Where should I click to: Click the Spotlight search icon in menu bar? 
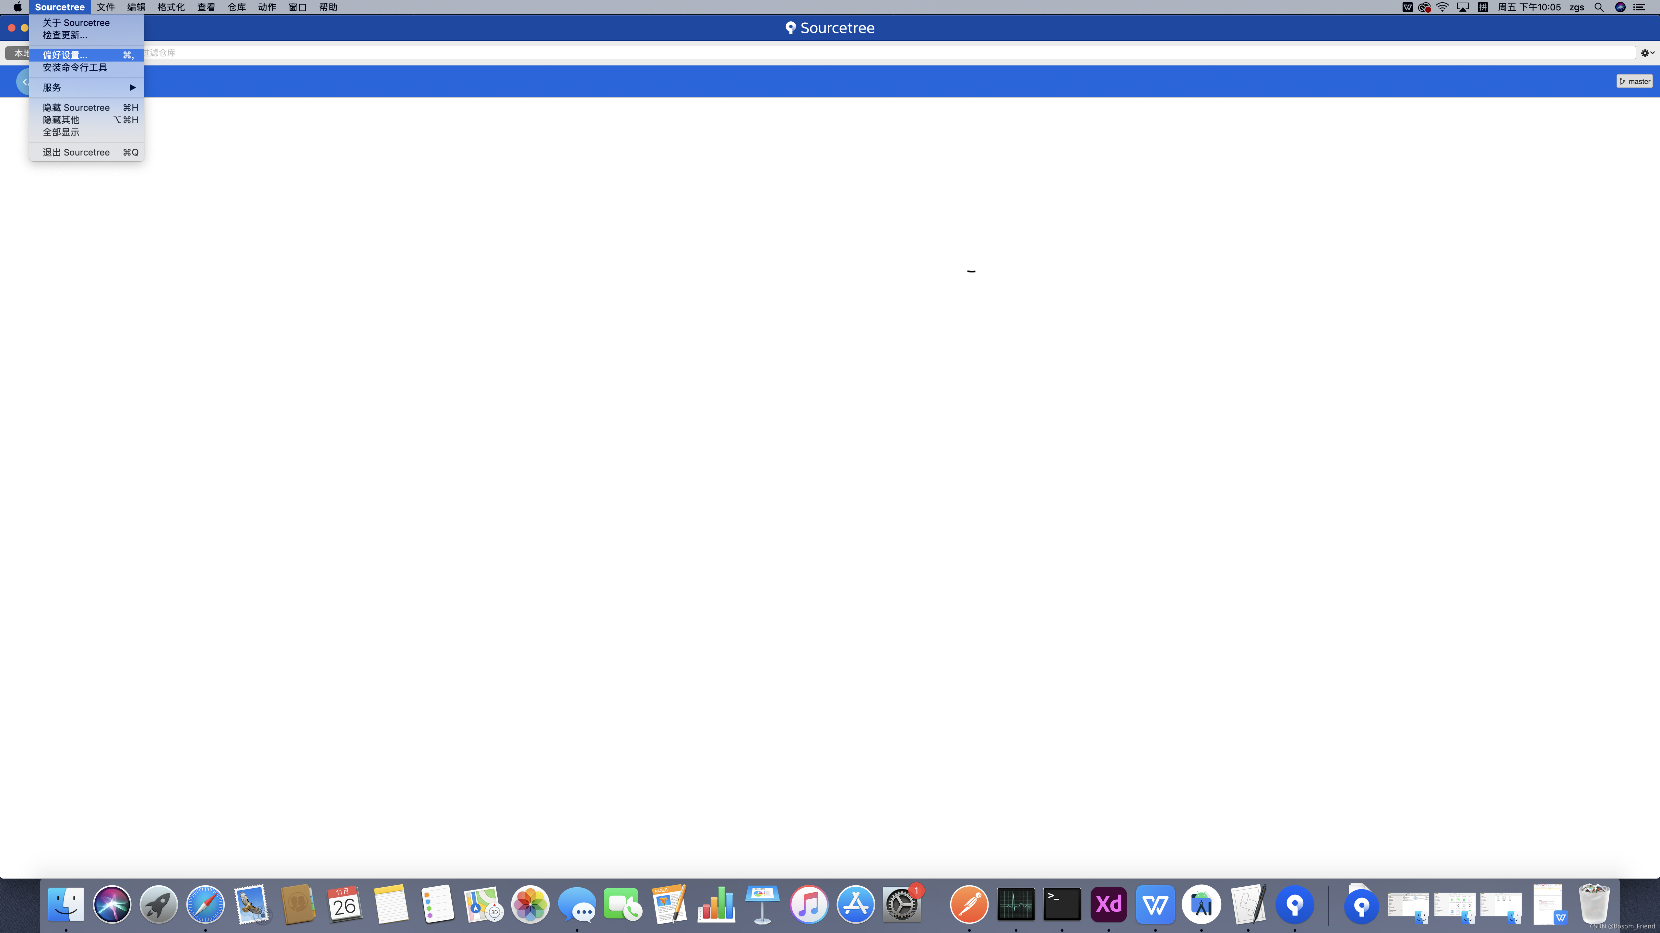tap(1599, 7)
